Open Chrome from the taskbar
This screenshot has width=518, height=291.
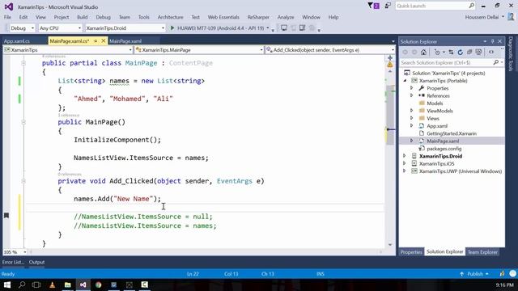(x=99, y=285)
